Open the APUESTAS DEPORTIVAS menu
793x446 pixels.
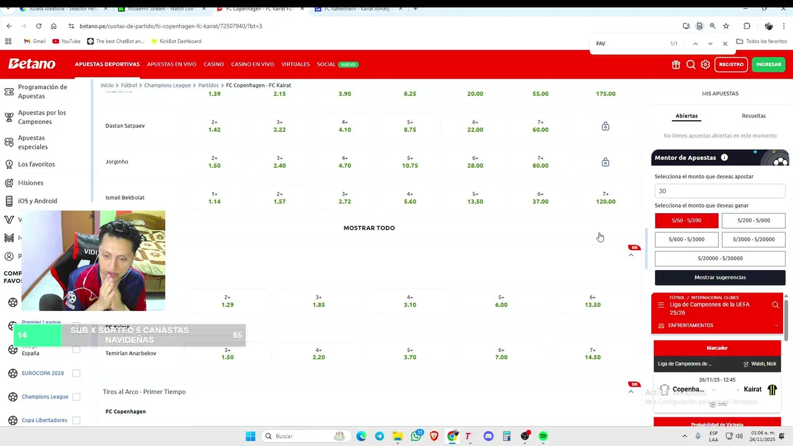click(107, 64)
